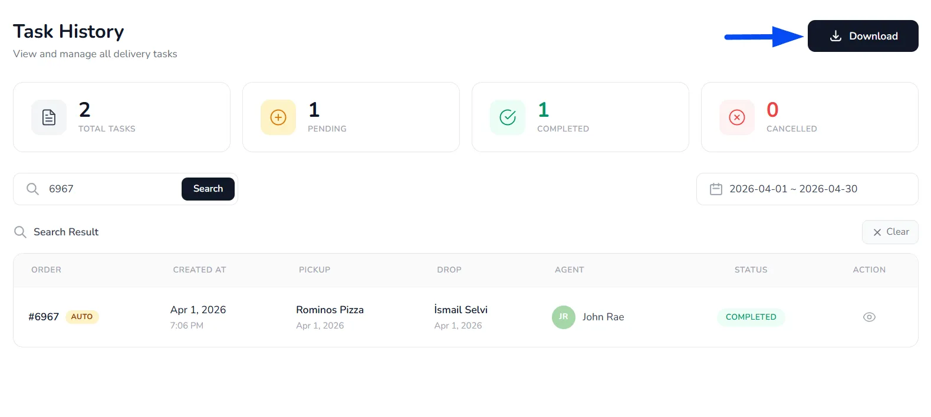Click agent name John Rae
Image resolution: width=931 pixels, height=417 pixels.
[603, 317]
